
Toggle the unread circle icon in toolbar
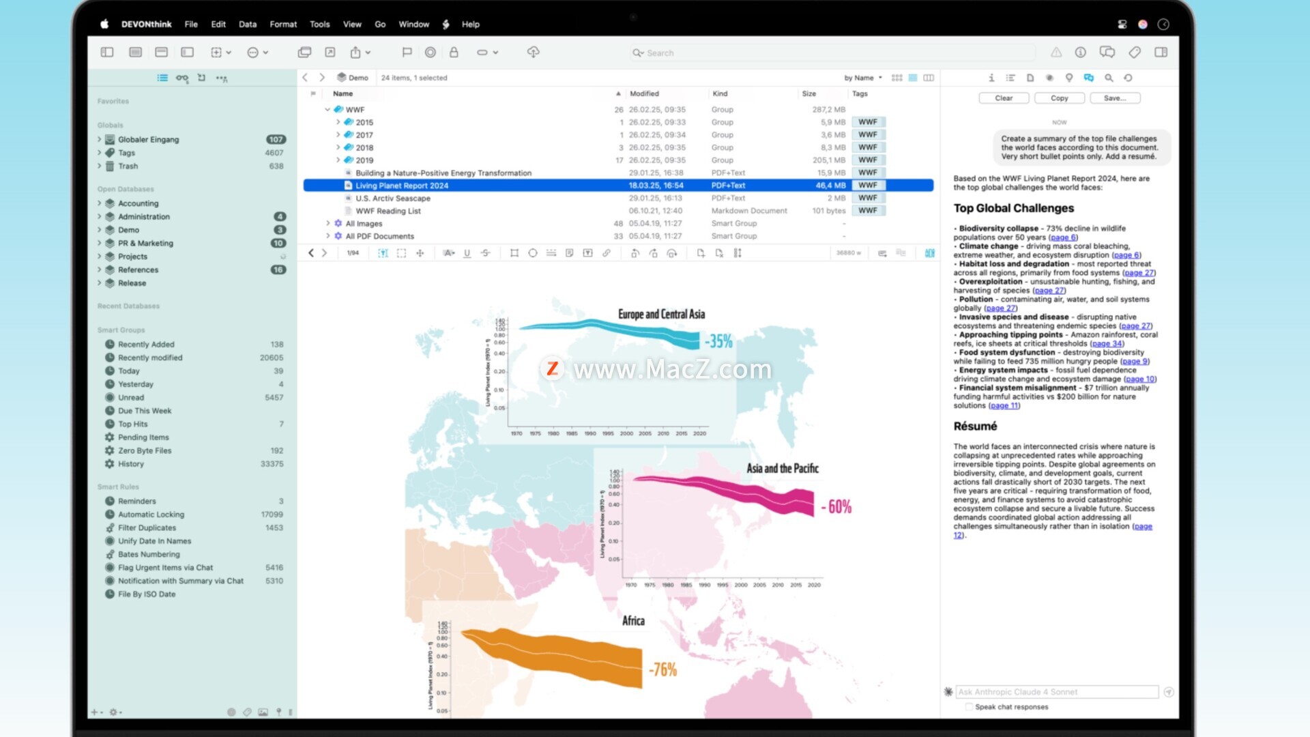[431, 52]
